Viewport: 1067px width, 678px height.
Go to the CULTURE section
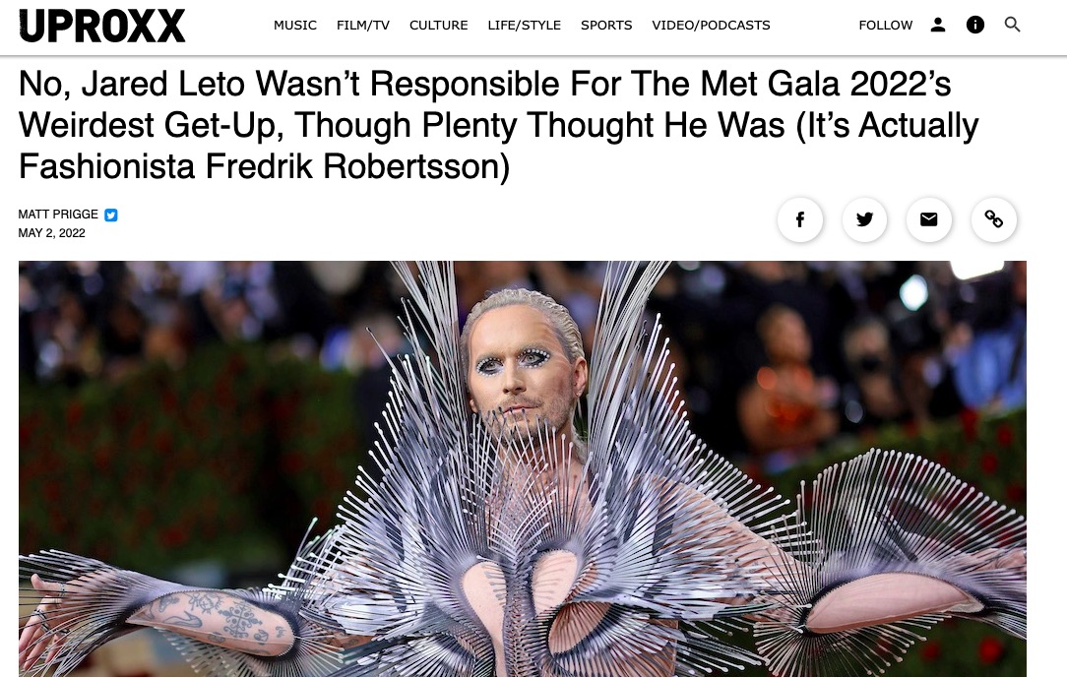click(x=438, y=26)
